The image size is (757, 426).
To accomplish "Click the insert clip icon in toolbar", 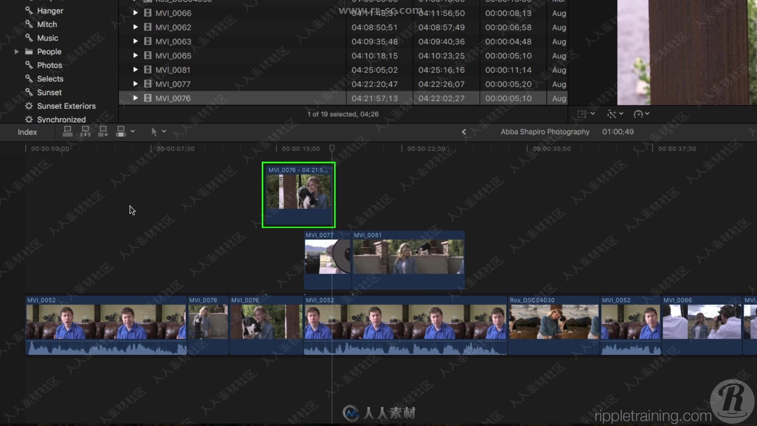I will (85, 131).
